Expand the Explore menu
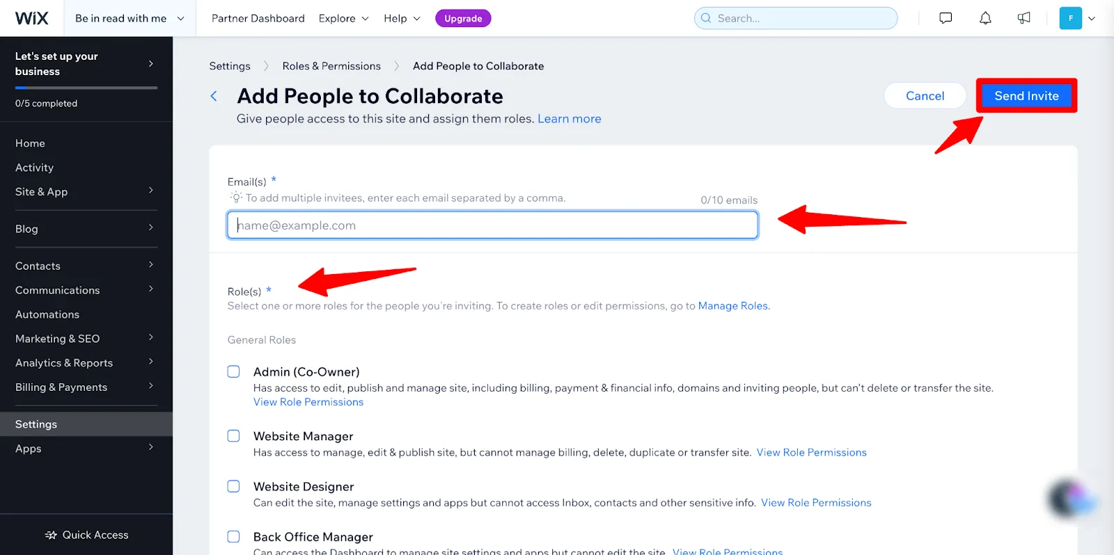The image size is (1114, 555). (343, 18)
